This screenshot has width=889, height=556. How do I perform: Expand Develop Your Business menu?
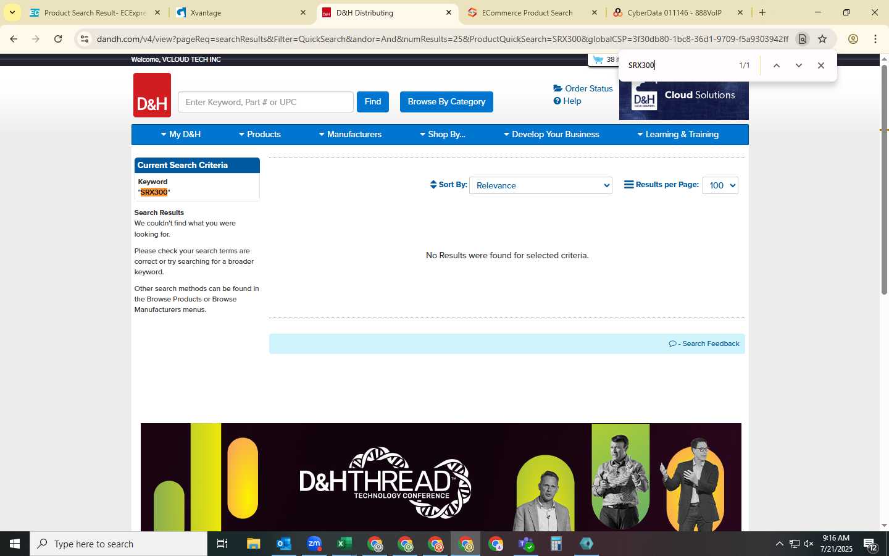551,134
